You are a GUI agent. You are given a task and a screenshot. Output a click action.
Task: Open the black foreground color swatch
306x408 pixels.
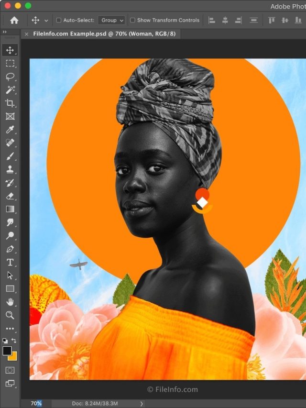coord(7,351)
